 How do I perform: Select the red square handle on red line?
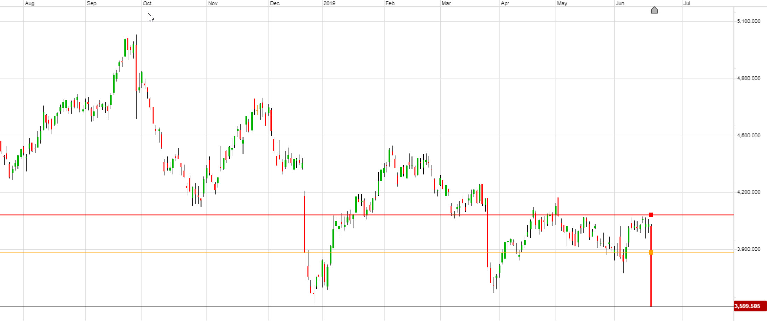651,215
